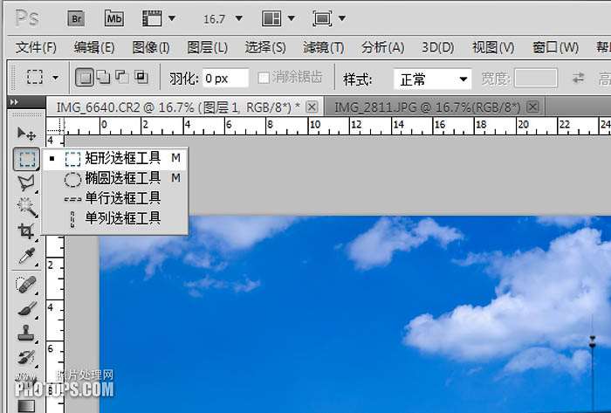
Task: Close the IMG_2811.JPG tab
Action: (x=532, y=107)
